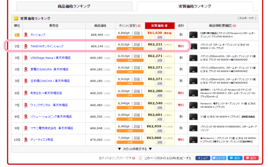This screenshot has height=167, width=268.
Task: Click the blue B! 追加 bookmark button
Action: coord(235,158)
